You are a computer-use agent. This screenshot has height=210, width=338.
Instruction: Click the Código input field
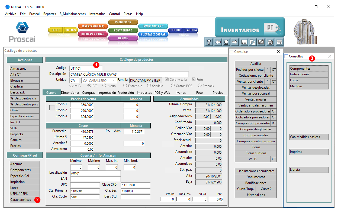pyautogui.click(x=86, y=68)
